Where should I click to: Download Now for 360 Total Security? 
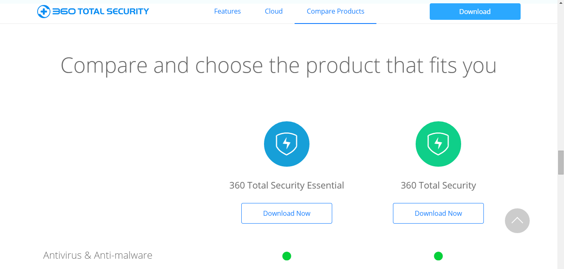tap(438, 213)
